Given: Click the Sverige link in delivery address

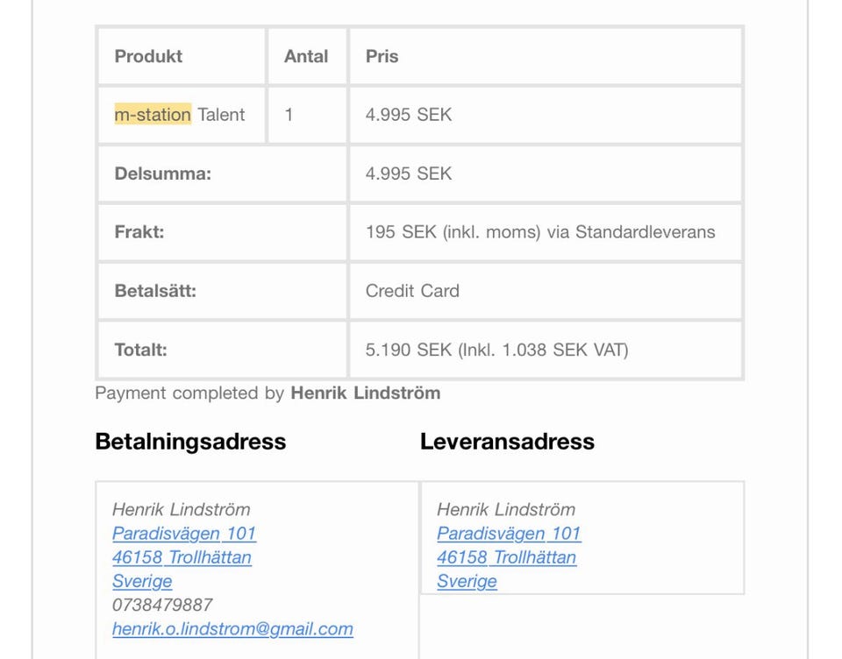Looking at the screenshot, I should tap(467, 581).
